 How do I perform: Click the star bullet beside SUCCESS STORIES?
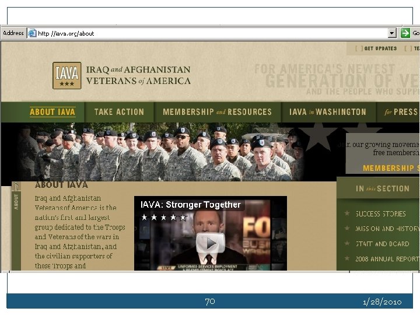(x=347, y=213)
